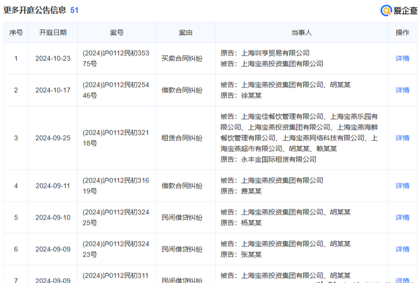This screenshot has width=419, height=283.
Task: Select the date 2024-09-11
Action: point(53,185)
